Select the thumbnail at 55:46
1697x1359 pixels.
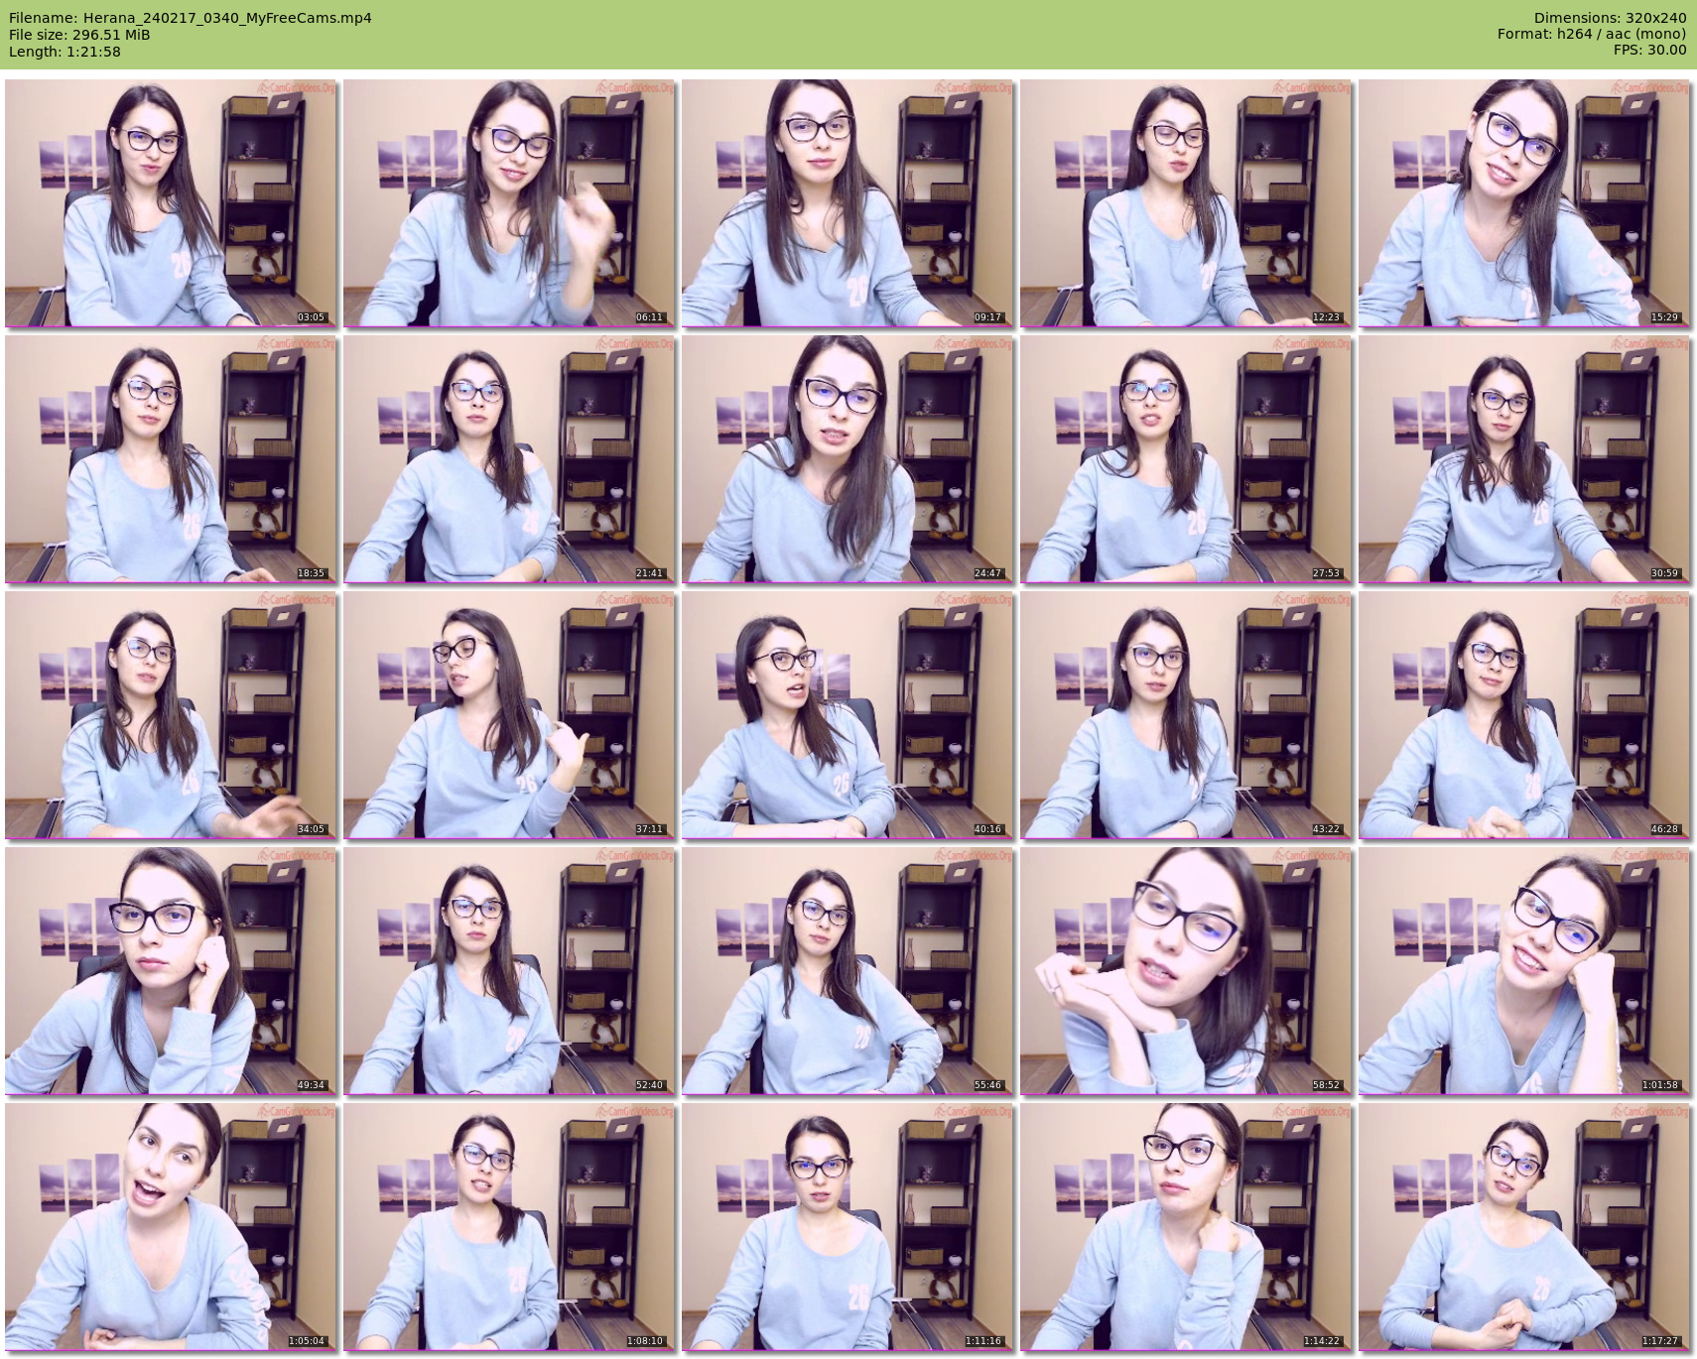(848, 971)
